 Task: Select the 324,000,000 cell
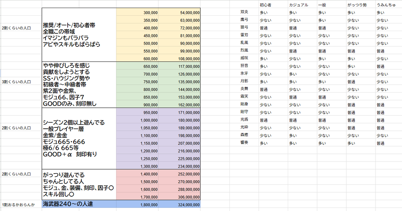[180, 205]
